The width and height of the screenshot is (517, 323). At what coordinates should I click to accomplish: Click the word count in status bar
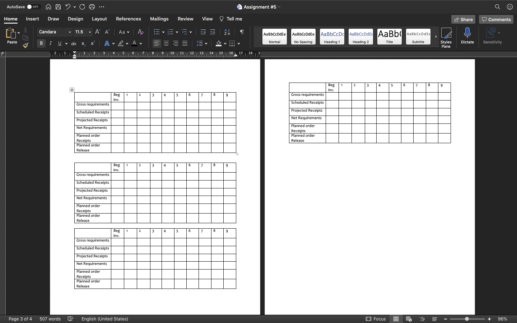50,319
